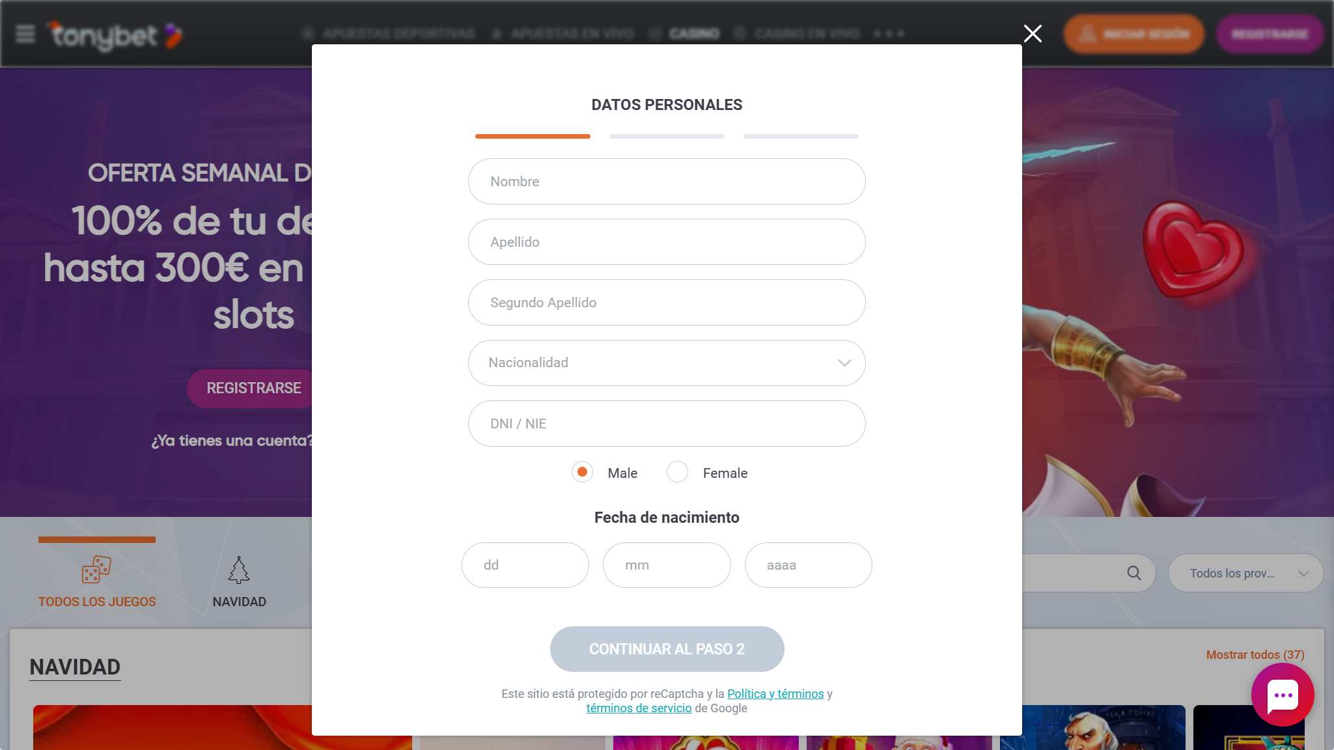The height and width of the screenshot is (750, 1334).
Task: Select the Christmas tree Navidad icon
Action: (239, 570)
